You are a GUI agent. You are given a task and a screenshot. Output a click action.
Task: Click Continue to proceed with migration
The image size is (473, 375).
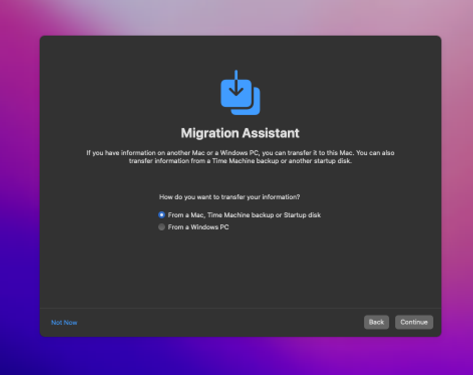[x=414, y=322]
